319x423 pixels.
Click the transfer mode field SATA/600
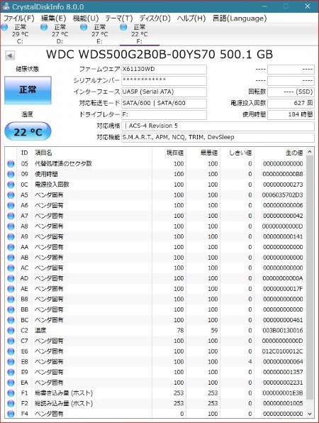[164, 104]
